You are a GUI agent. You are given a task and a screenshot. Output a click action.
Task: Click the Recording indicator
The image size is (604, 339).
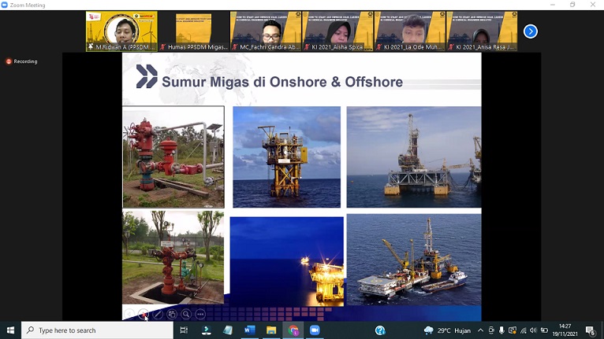pos(22,61)
